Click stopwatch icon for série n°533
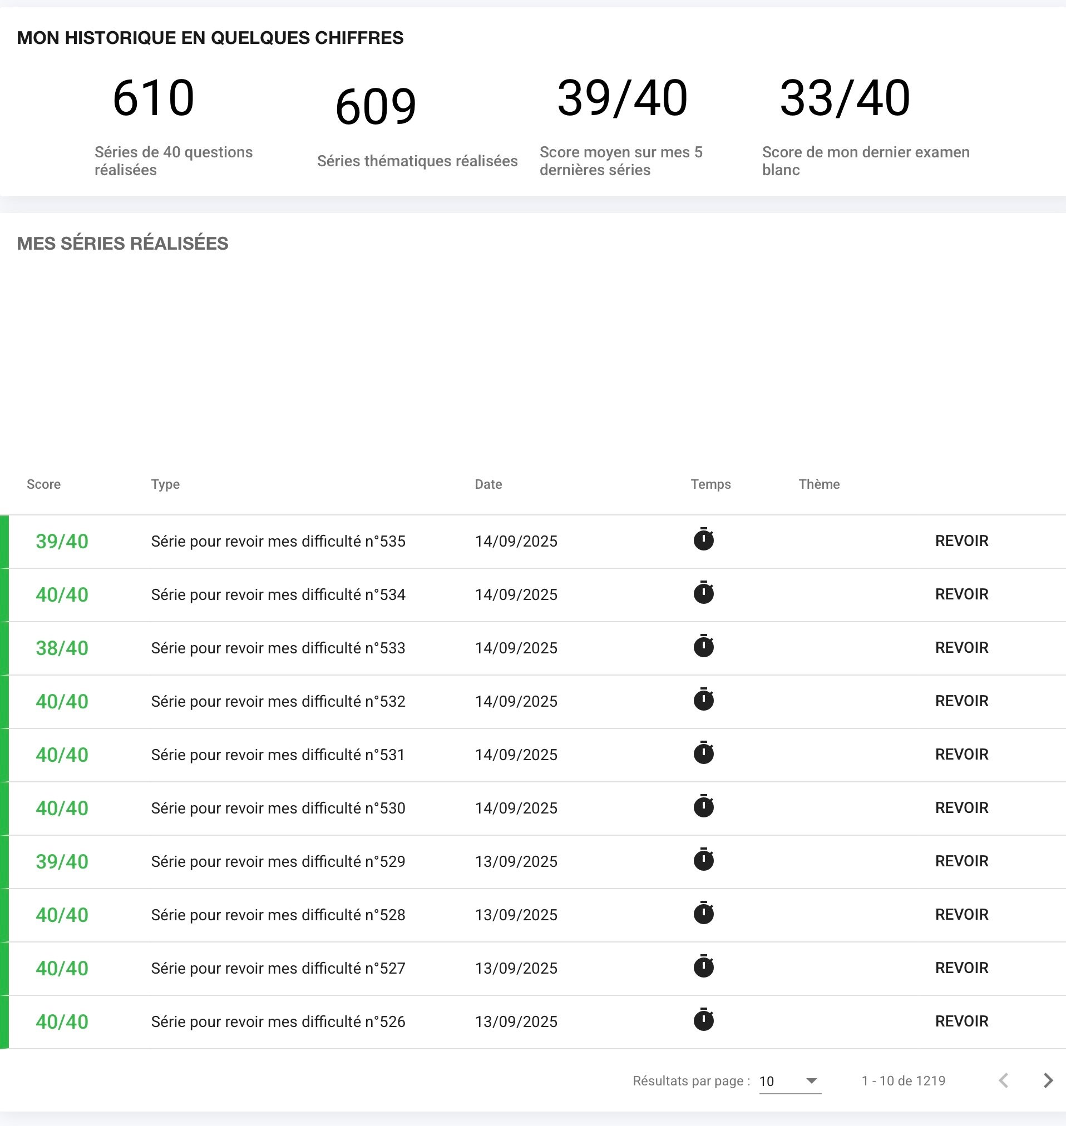Screen dimensions: 1066x1126 [x=703, y=647]
